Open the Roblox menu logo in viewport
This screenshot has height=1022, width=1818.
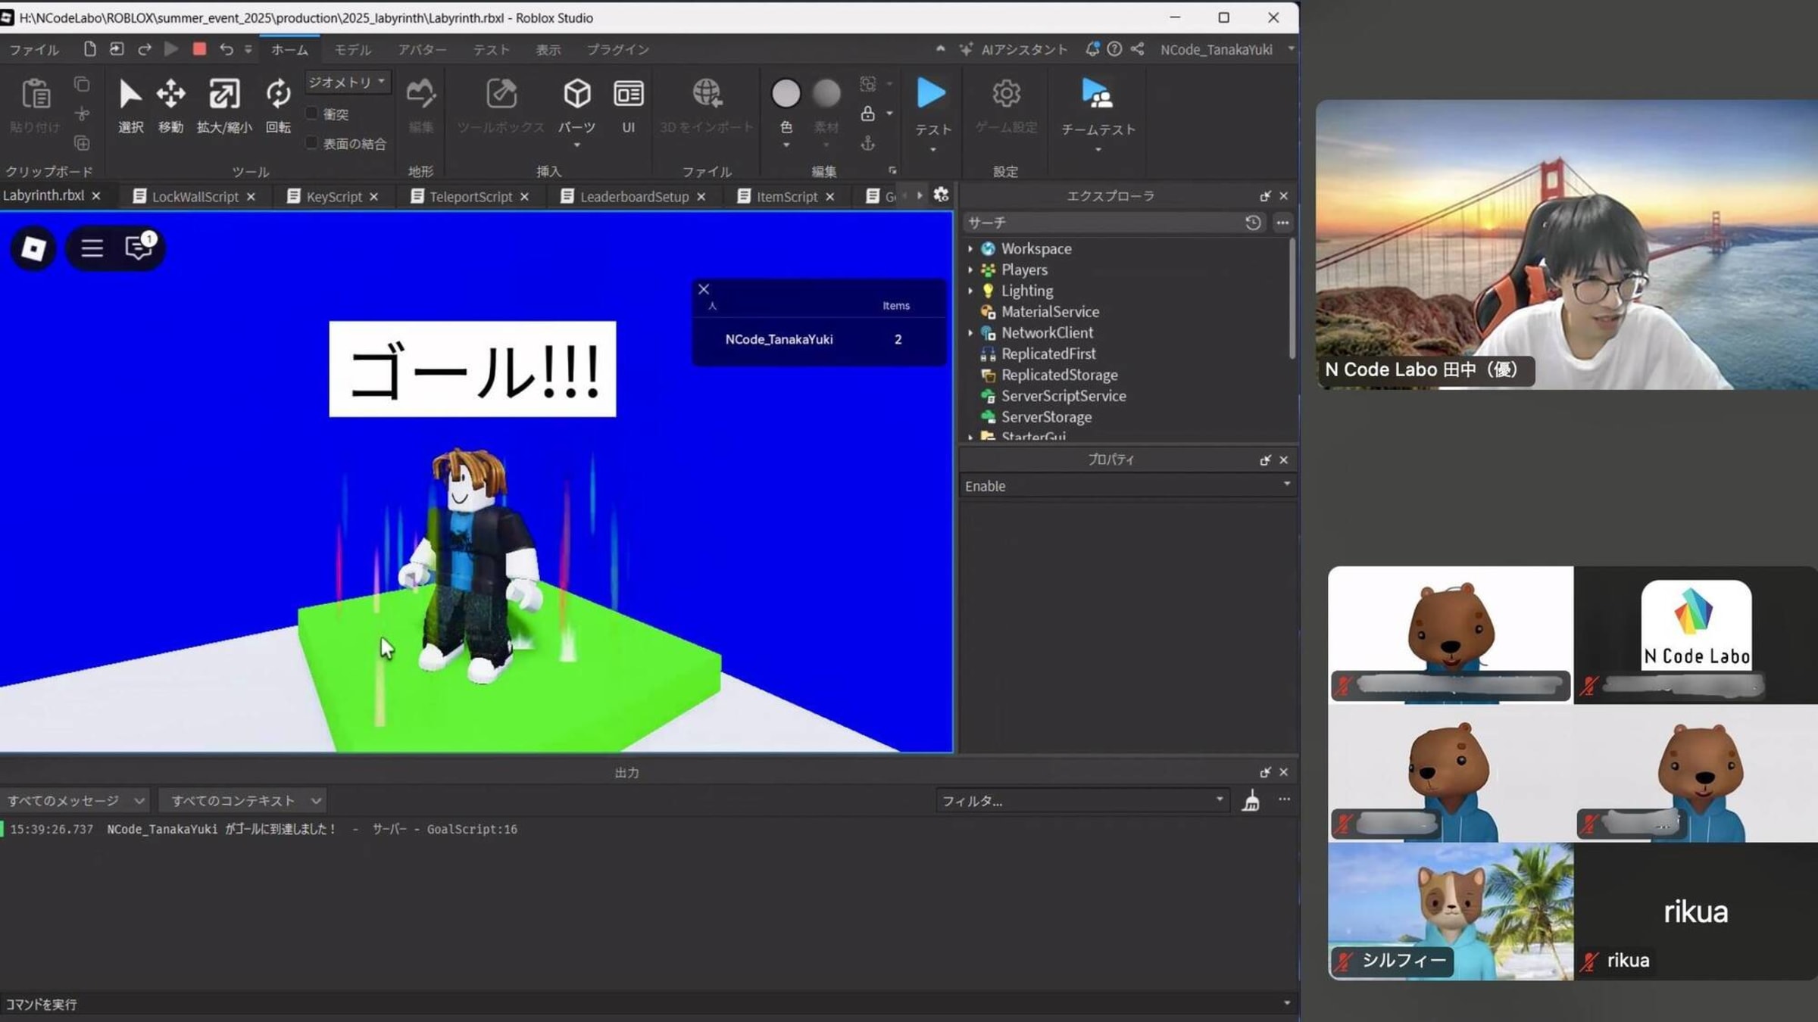[33, 248]
